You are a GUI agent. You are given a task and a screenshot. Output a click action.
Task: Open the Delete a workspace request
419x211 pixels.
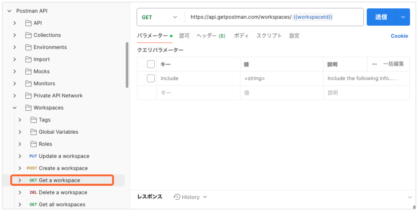[x=63, y=192]
